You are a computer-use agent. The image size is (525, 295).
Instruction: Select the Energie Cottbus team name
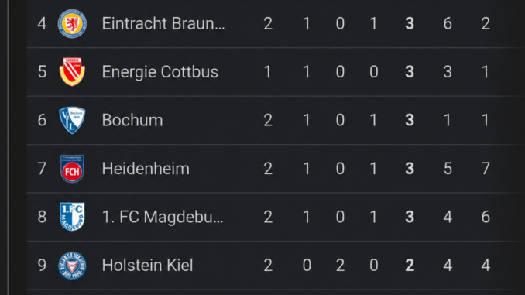[x=160, y=72]
